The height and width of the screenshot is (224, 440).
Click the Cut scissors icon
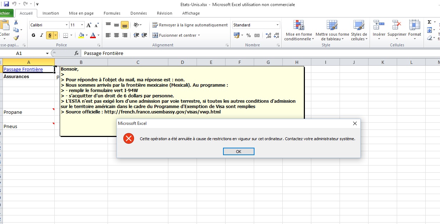tap(16, 22)
